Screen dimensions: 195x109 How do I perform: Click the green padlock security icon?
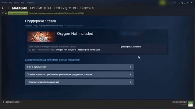click(6, 13)
